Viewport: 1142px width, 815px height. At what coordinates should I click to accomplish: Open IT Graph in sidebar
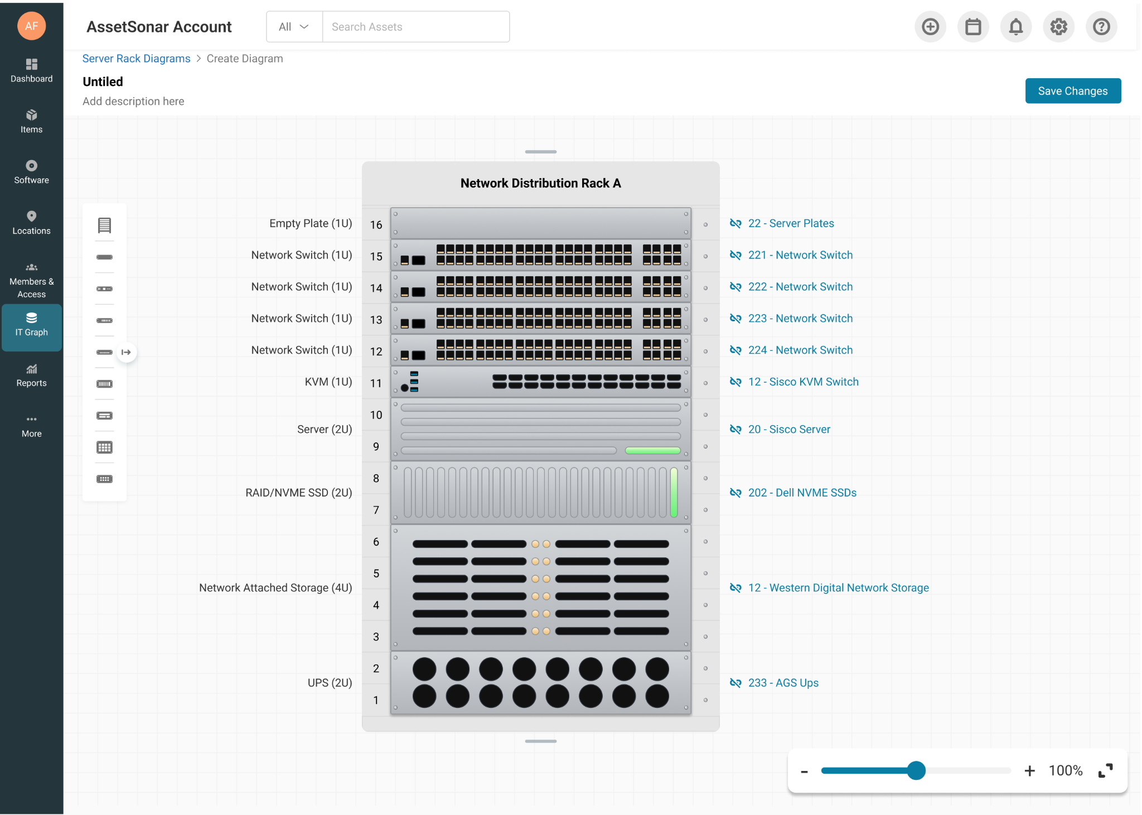point(32,327)
